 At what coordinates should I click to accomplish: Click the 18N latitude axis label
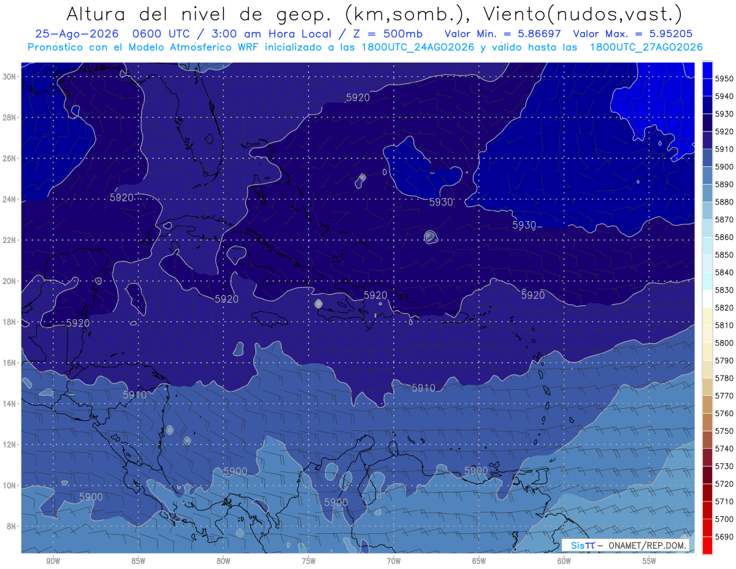pyautogui.click(x=10, y=322)
